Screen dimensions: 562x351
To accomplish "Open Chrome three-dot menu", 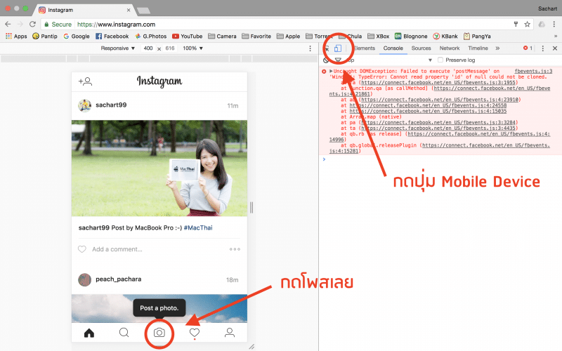I will (x=554, y=24).
